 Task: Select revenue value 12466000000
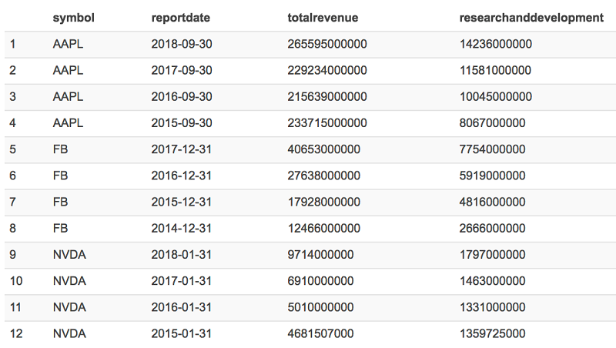(x=323, y=228)
